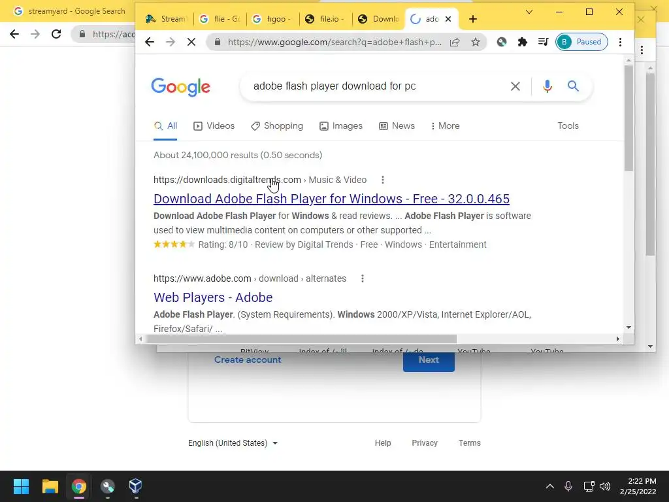The width and height of the screenshot is (669, 502).
Task: Open the media control playlist icon
Action: (x=543, y=42)
